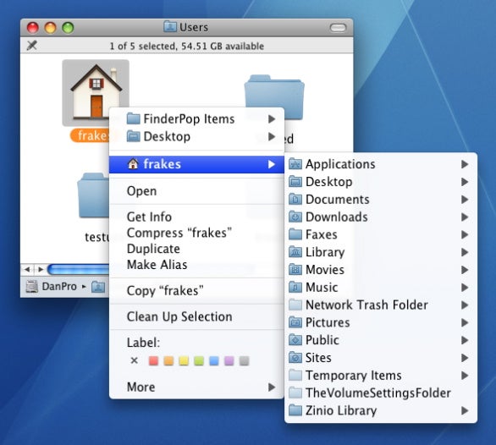This screenshot has height=445, width=496.
Task: Click the Sites folder icon in submenu
Action: pos(295,357)
